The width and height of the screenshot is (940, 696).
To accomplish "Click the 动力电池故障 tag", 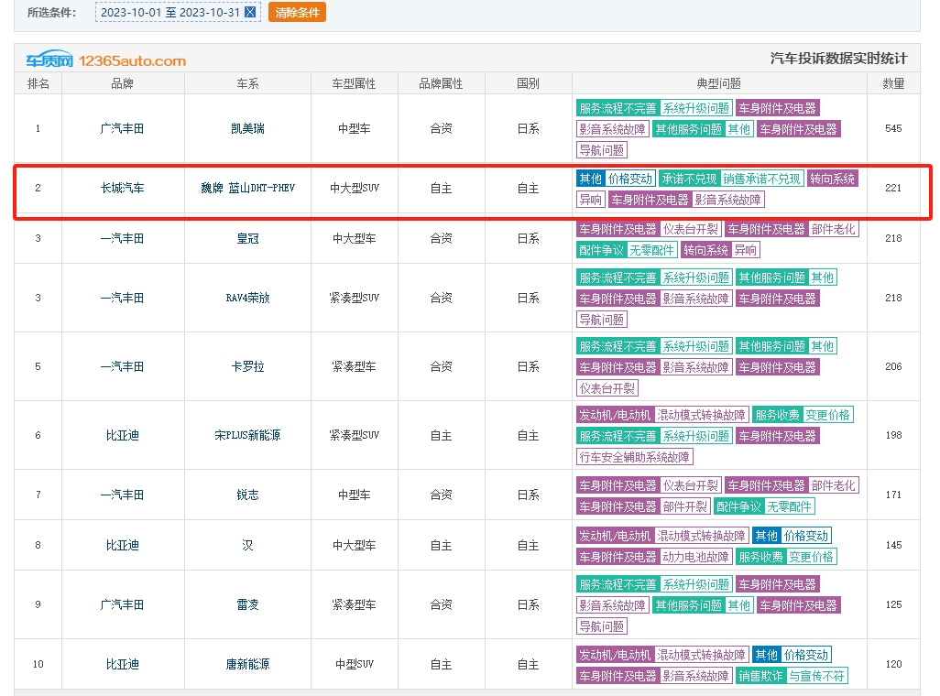I will [695, 557].
